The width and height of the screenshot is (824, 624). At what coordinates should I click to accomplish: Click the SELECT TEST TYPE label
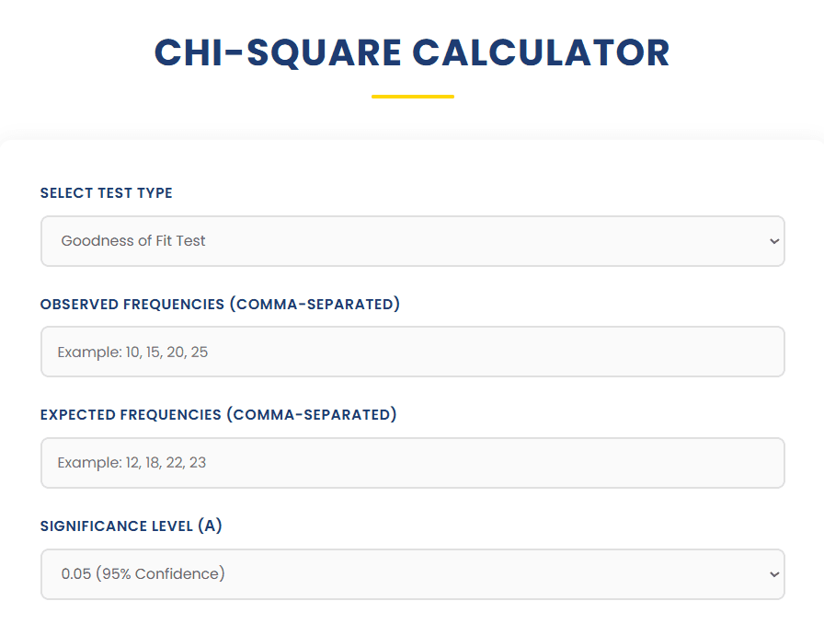click(106, 193)
